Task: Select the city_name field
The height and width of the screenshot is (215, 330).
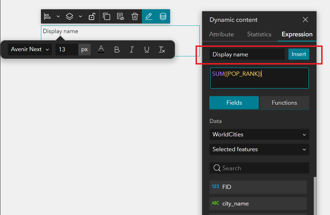Action: [x=258, y=203]
